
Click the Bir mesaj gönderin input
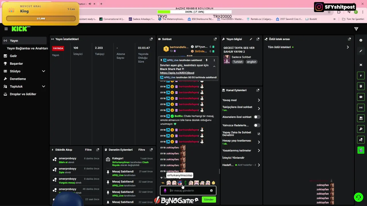pyautogui.click(x=188, y=191)
